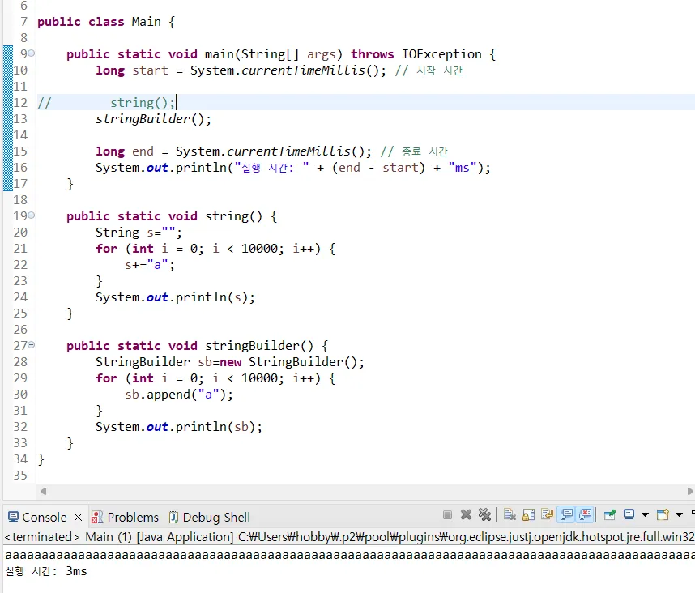
Task: Click the stringBuilder(); call on line 13
Action: tap(153, 119)
